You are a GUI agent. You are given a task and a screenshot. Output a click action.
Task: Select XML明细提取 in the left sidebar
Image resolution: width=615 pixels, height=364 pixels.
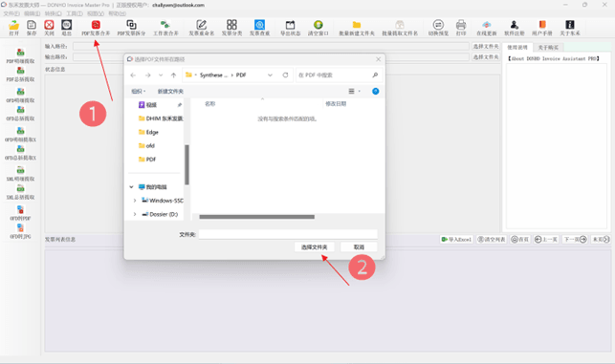20,174
